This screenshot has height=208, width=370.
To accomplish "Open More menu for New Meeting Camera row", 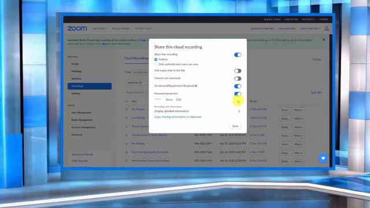I will 298,161.
